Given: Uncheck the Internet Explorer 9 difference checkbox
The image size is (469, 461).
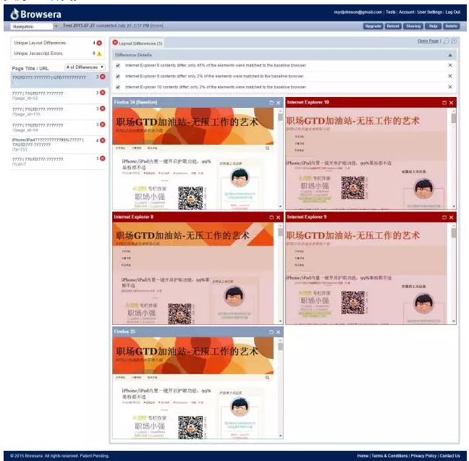Looking at the screenshot, I should pyautogui.click(x=118, y=76).
